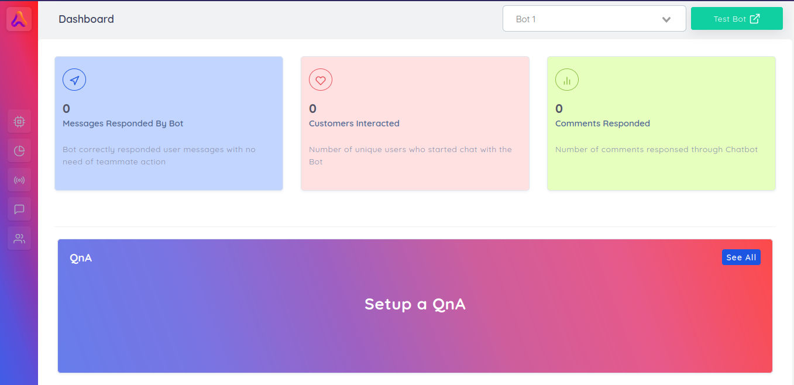Select the Customers Interacted card
794x385 pixels.
(x=415, y=123)
